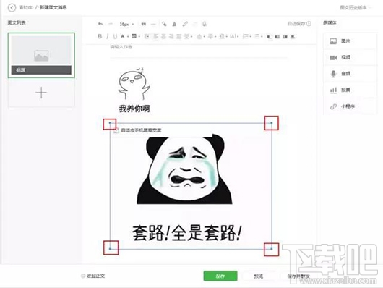Center-align text in the toolbar
Screen dimensions: 383x288
click(163, 36)
